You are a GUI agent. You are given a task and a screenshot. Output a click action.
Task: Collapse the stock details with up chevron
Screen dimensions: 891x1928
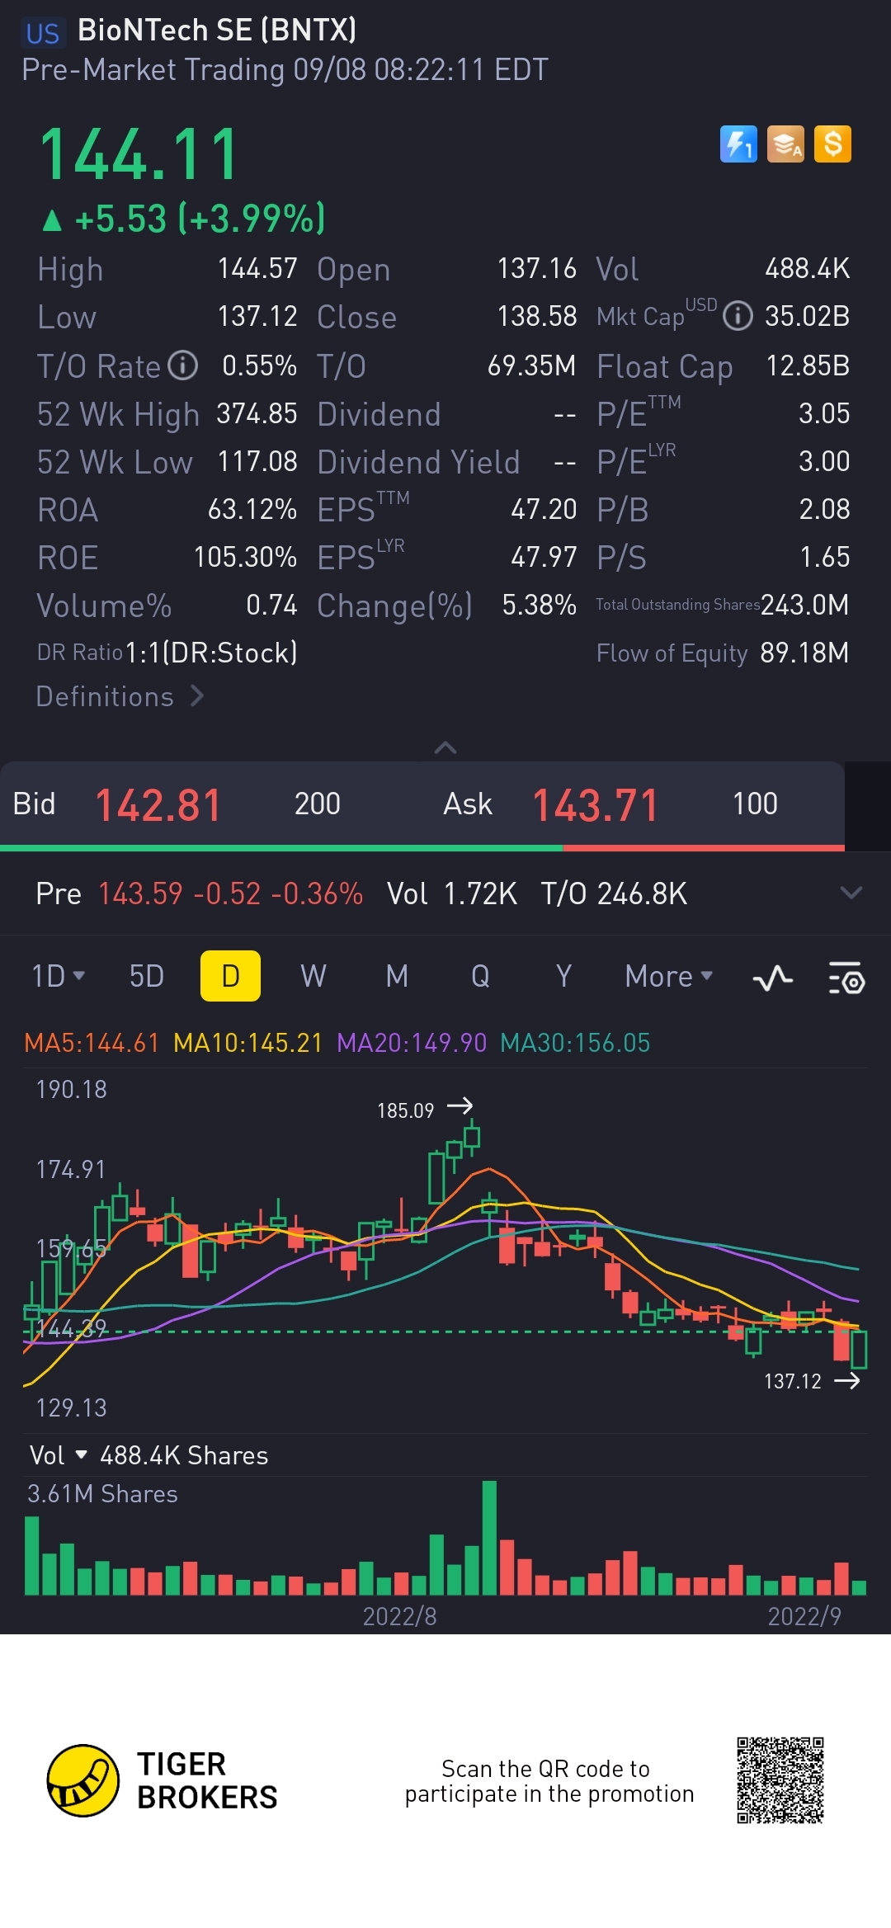coord(445,747)
